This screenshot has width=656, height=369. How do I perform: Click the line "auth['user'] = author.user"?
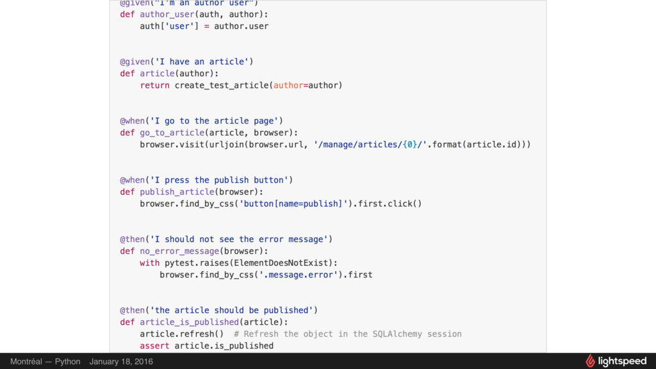click(x=204, y=26)
